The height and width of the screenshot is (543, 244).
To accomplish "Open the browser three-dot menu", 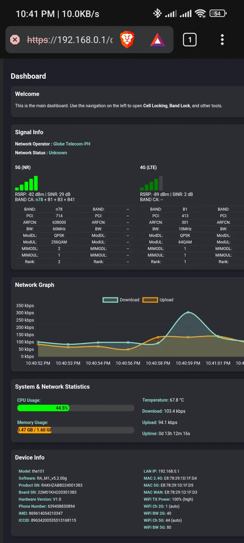I will [222, 40].
